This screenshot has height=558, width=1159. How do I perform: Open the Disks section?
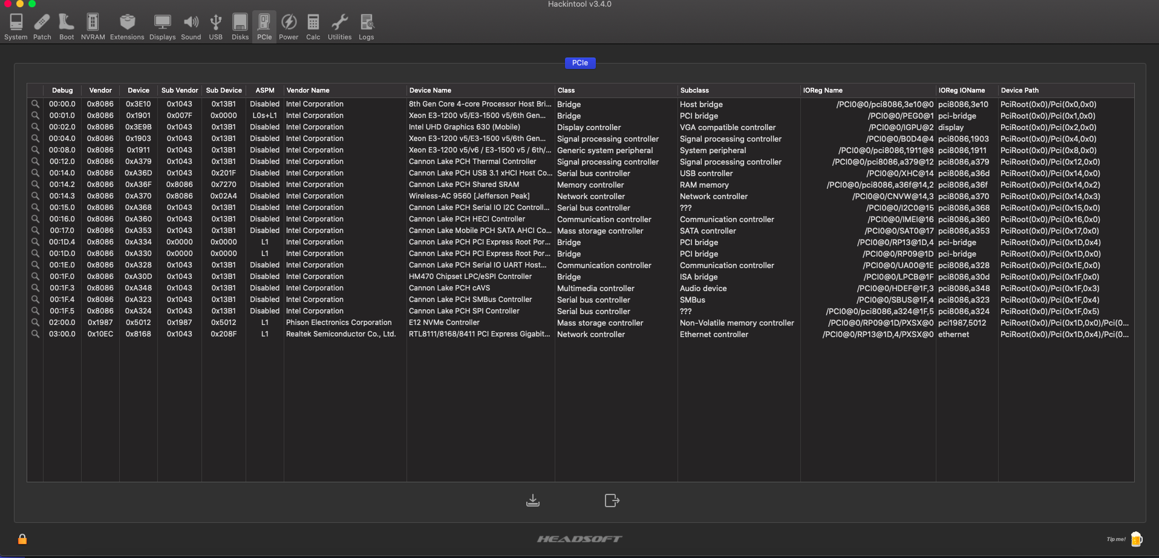240,27
